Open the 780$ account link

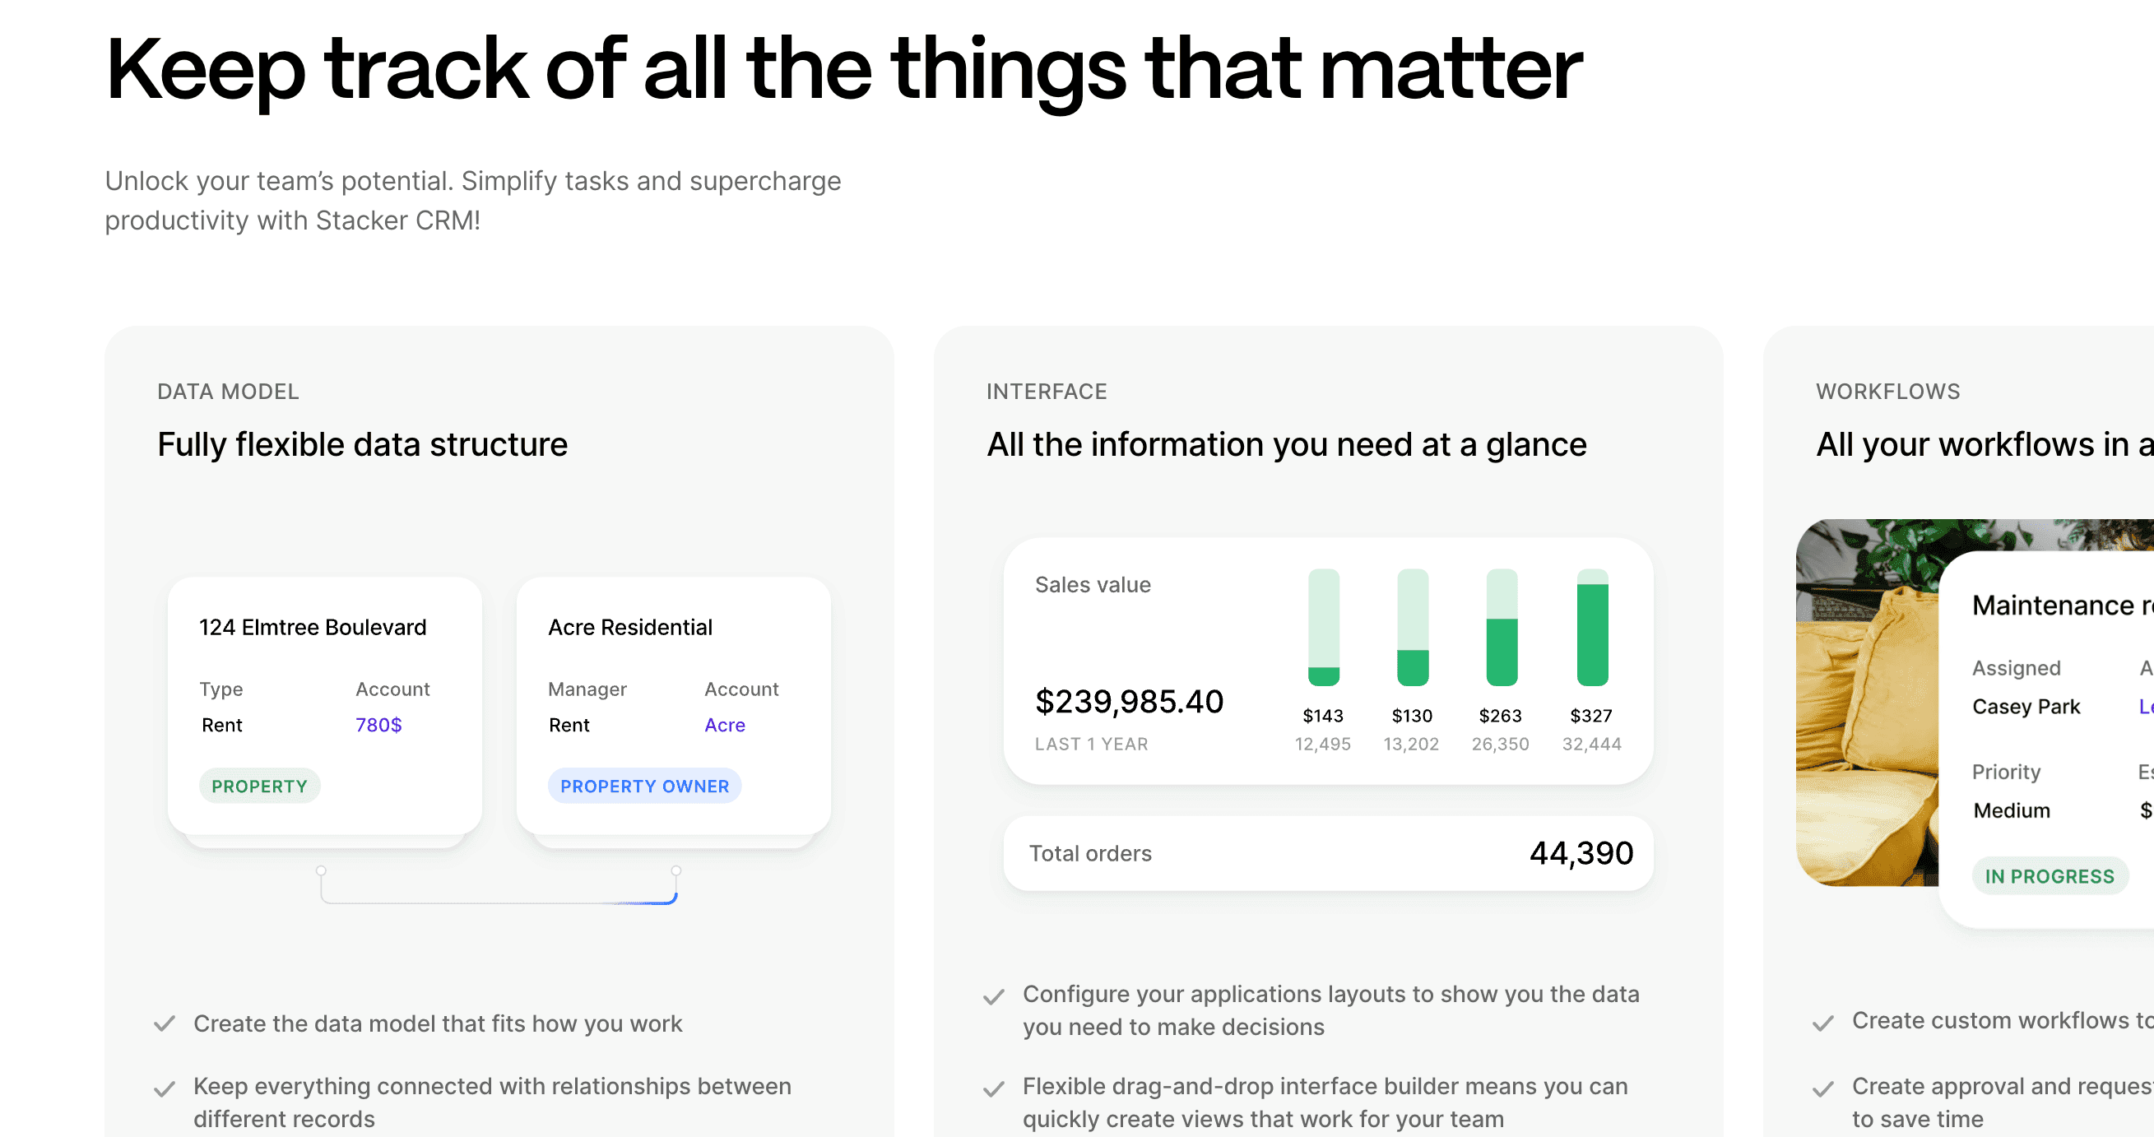click(378, 725)
